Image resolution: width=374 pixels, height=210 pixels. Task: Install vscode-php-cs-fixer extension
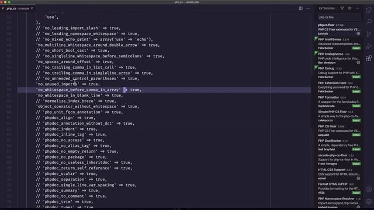click(x=356, y=164)
